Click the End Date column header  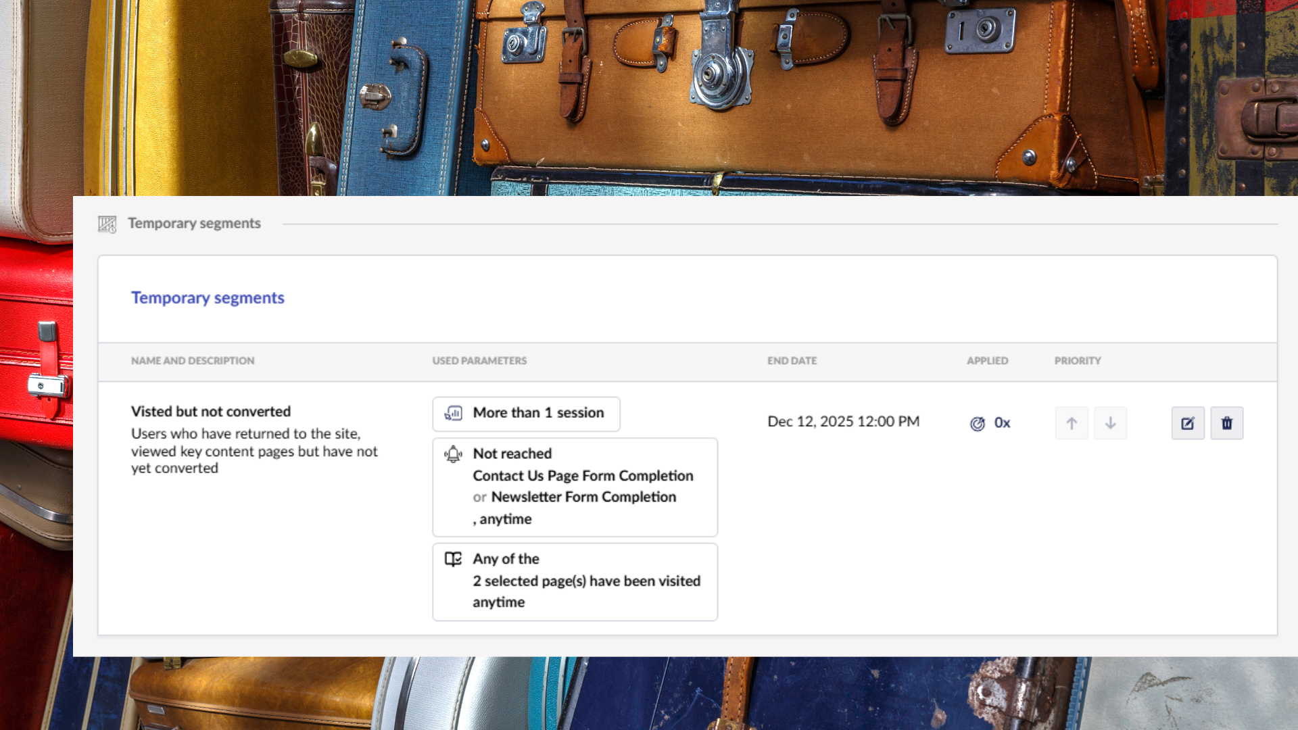click(x=792, y=361)
